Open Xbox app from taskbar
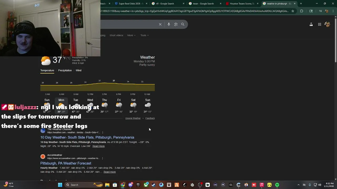Image resolution: width=337 pixels, height=189 pixels. click(146, 185)
